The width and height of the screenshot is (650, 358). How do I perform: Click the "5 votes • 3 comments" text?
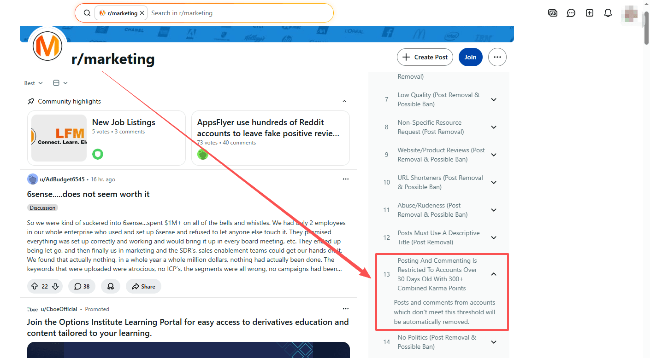[118, 132]
